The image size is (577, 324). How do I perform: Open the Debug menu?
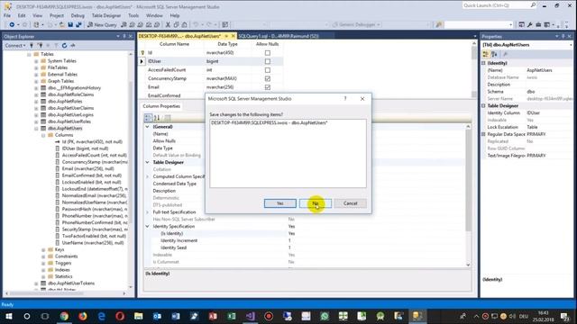tap(78, 16)
